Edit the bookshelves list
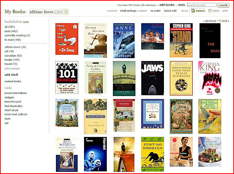The height and width of the screenshot is (174, 234). (26, 22)
